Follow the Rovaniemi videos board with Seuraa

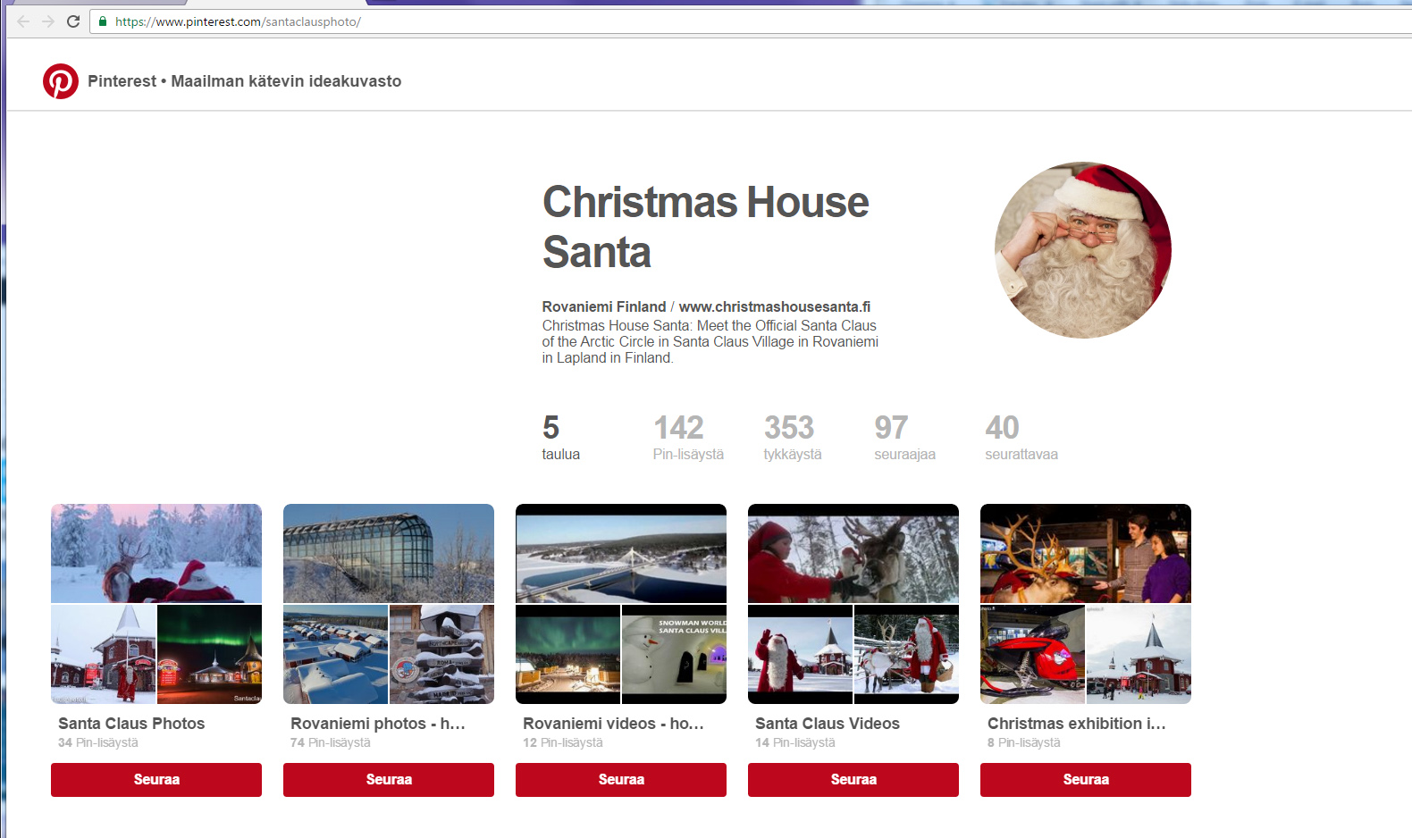tap(621, 780)
